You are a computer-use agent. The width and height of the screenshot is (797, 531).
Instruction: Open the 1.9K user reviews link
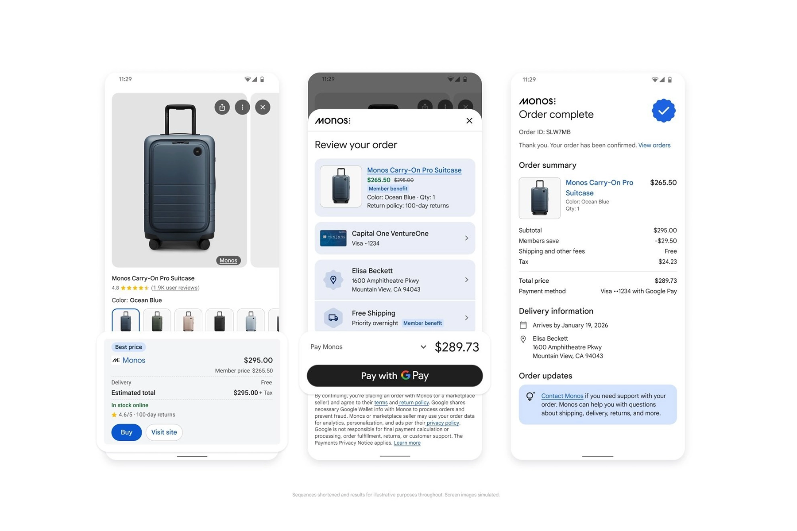[175, 288]
